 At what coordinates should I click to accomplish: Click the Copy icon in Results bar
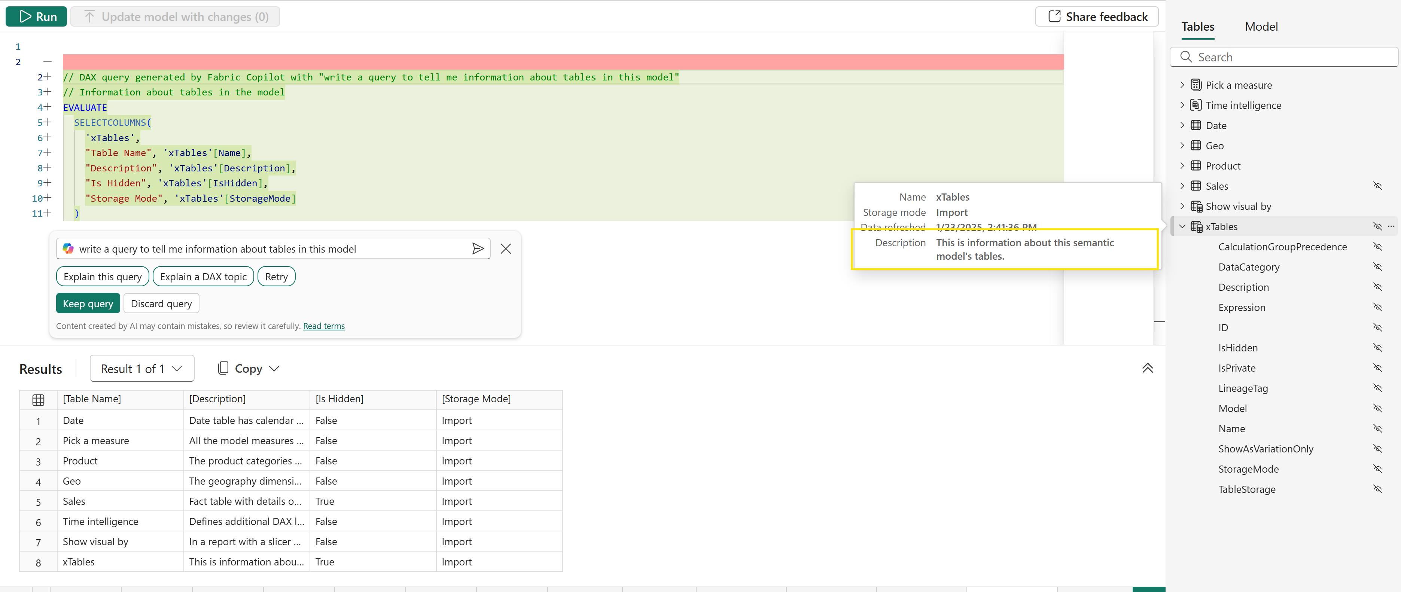(x=223, y=368)
